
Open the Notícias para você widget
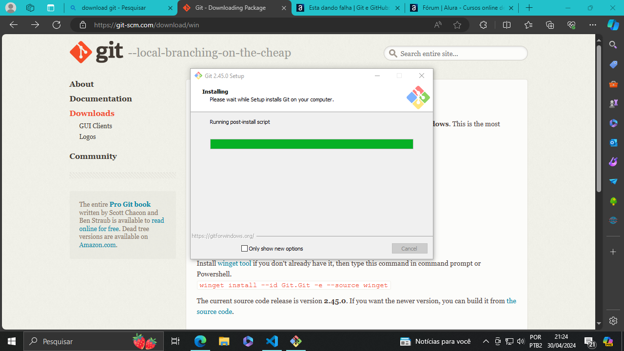435,341
